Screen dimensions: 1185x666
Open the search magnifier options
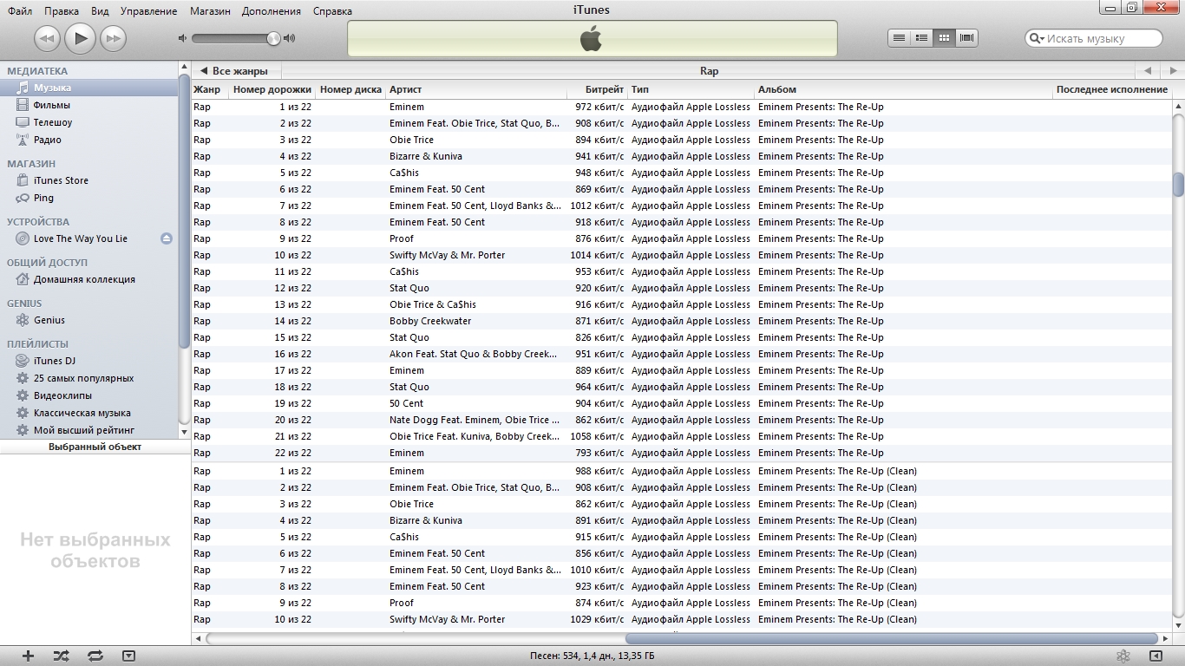1036,38
